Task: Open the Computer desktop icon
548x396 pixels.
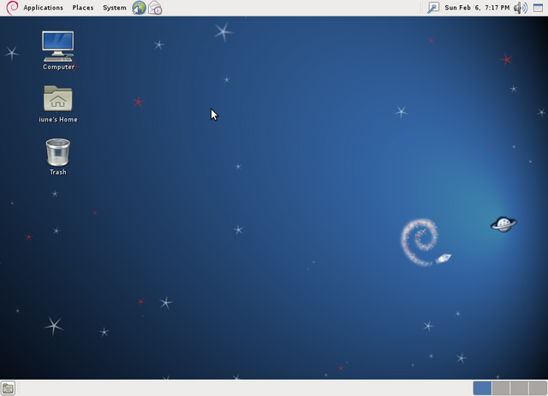Action: pyautogui.click(x=58, y=50)
